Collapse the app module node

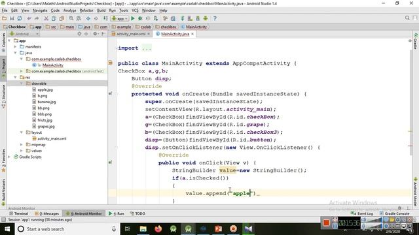pos(10,40)
